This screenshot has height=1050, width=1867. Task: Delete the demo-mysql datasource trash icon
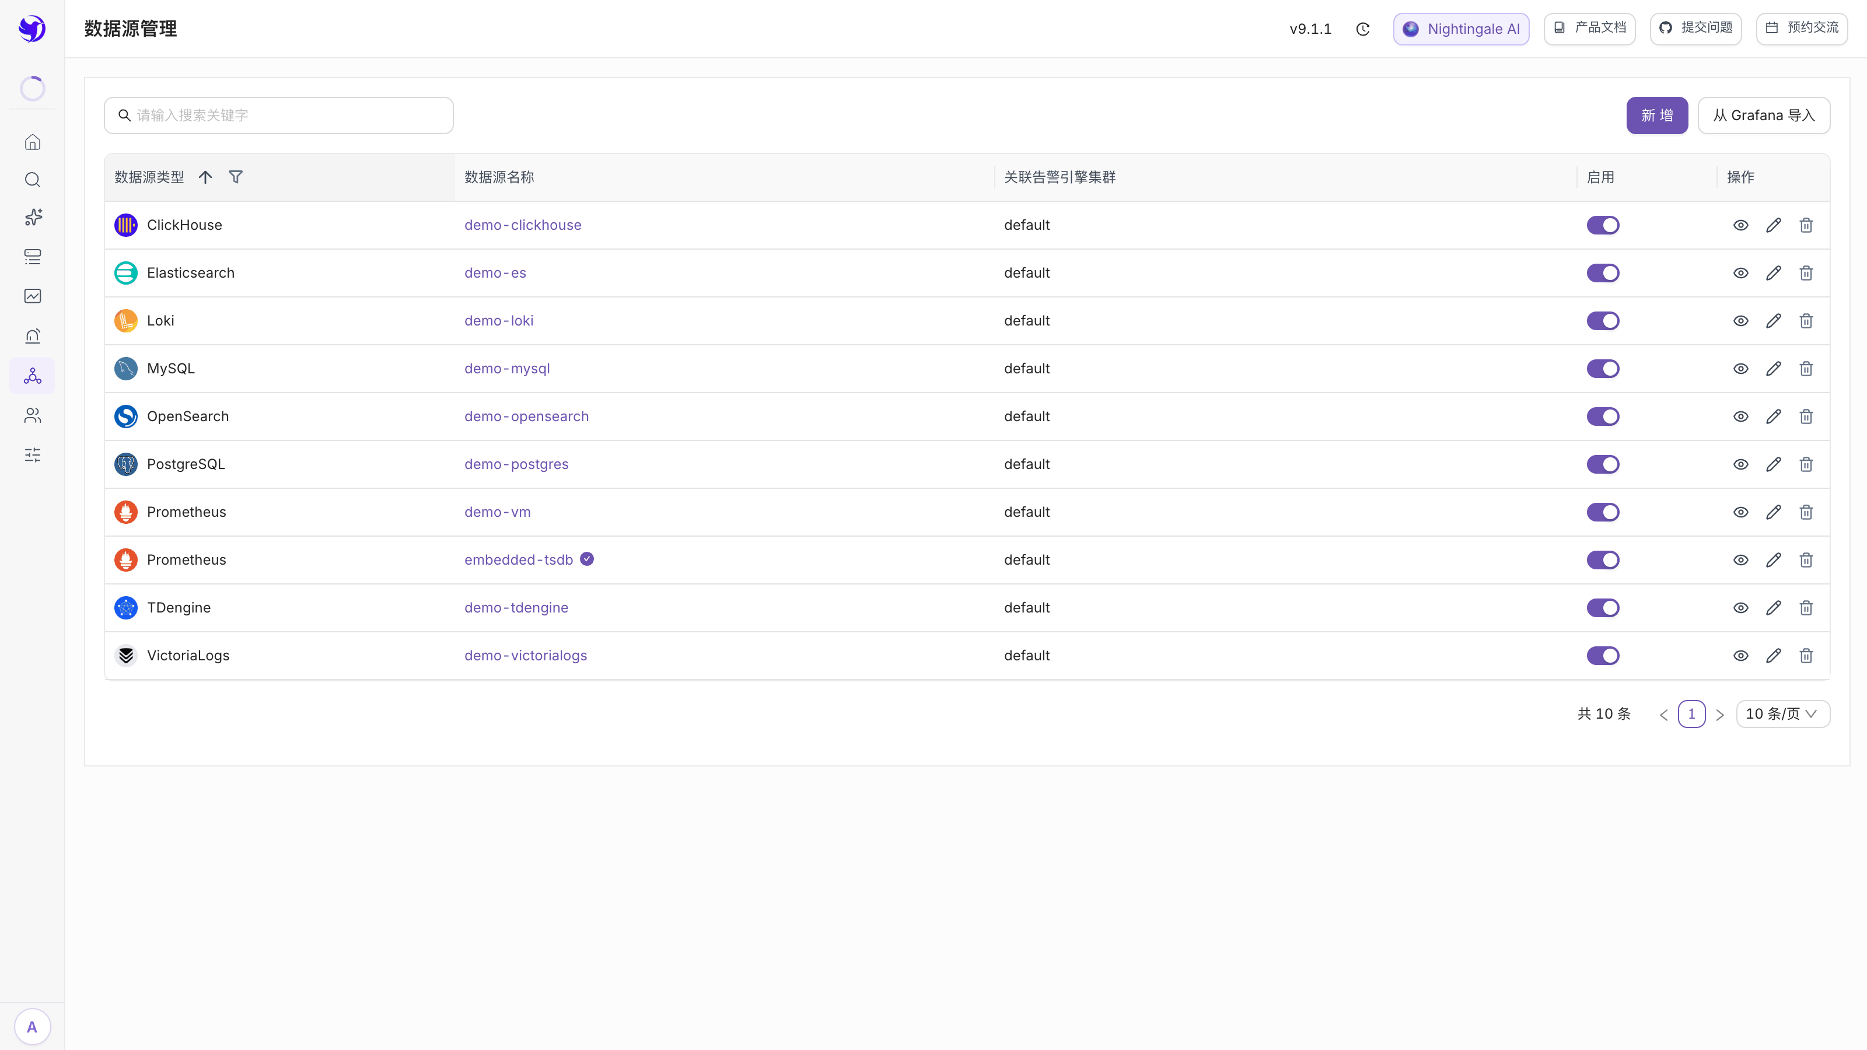coord(1806,369)
